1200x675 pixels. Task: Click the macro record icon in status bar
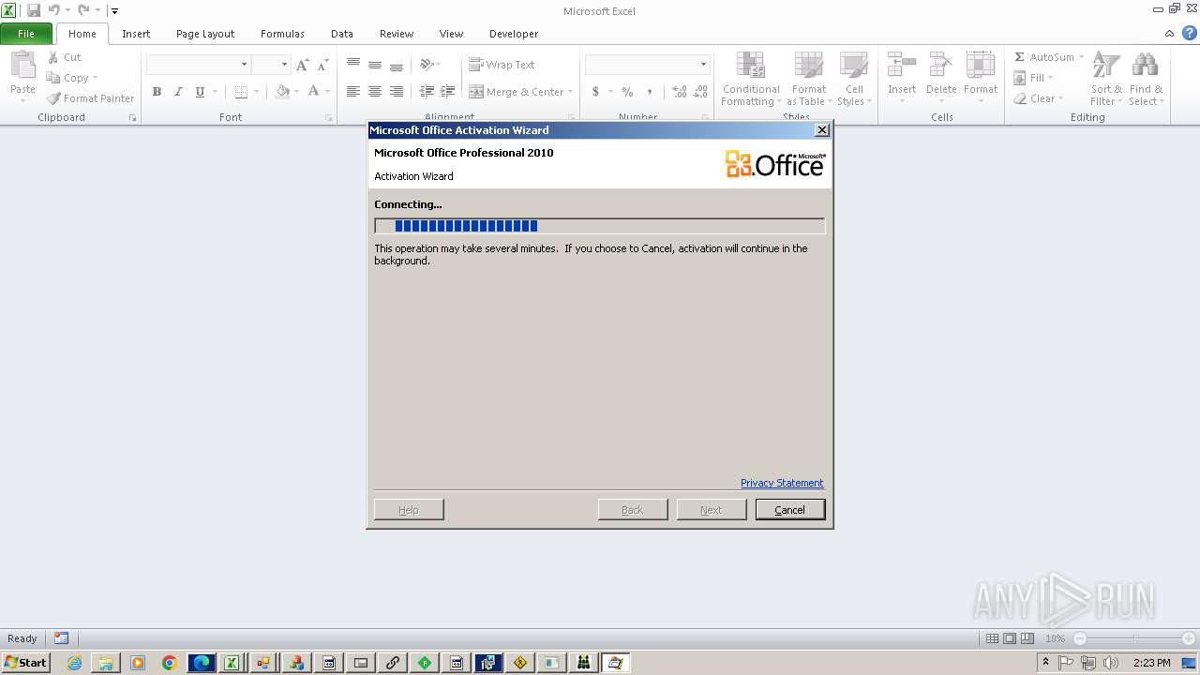click(61, 638)
